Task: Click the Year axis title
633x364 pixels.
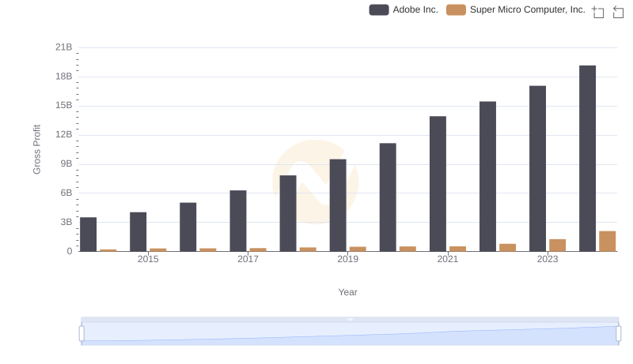Action: pos(347,292)
